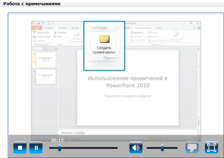224x158 pixels.
Task: Stop the video with the square button
Action: [20, 147]
